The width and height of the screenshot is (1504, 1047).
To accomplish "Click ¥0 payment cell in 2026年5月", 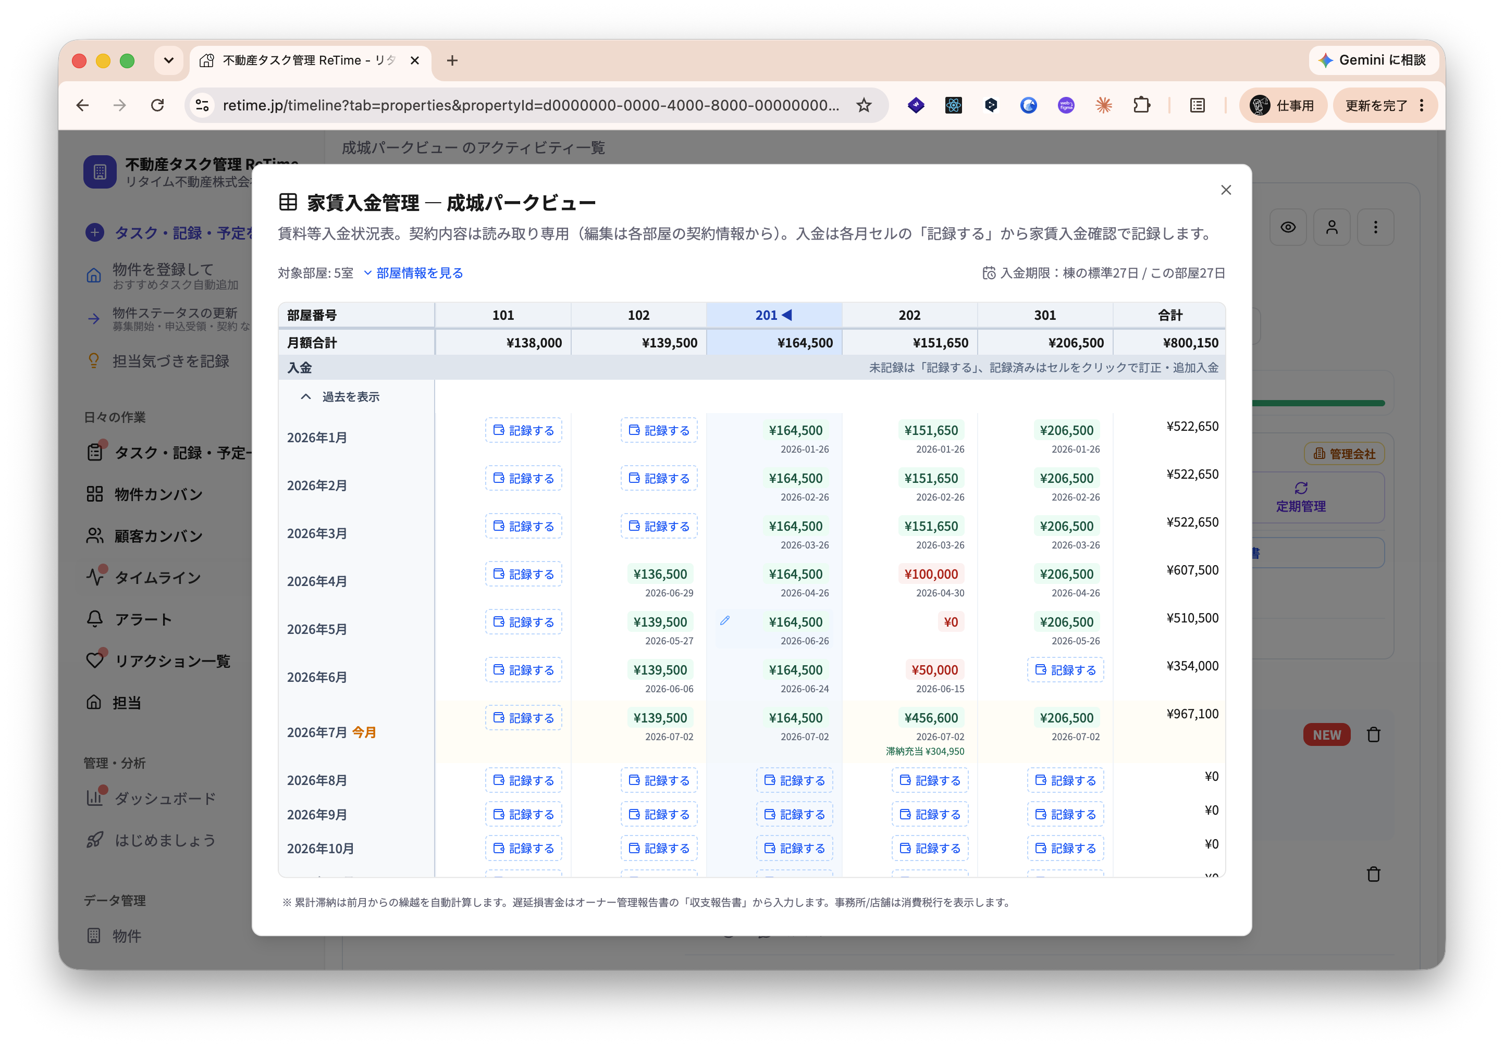I will (x=951, y=622).
